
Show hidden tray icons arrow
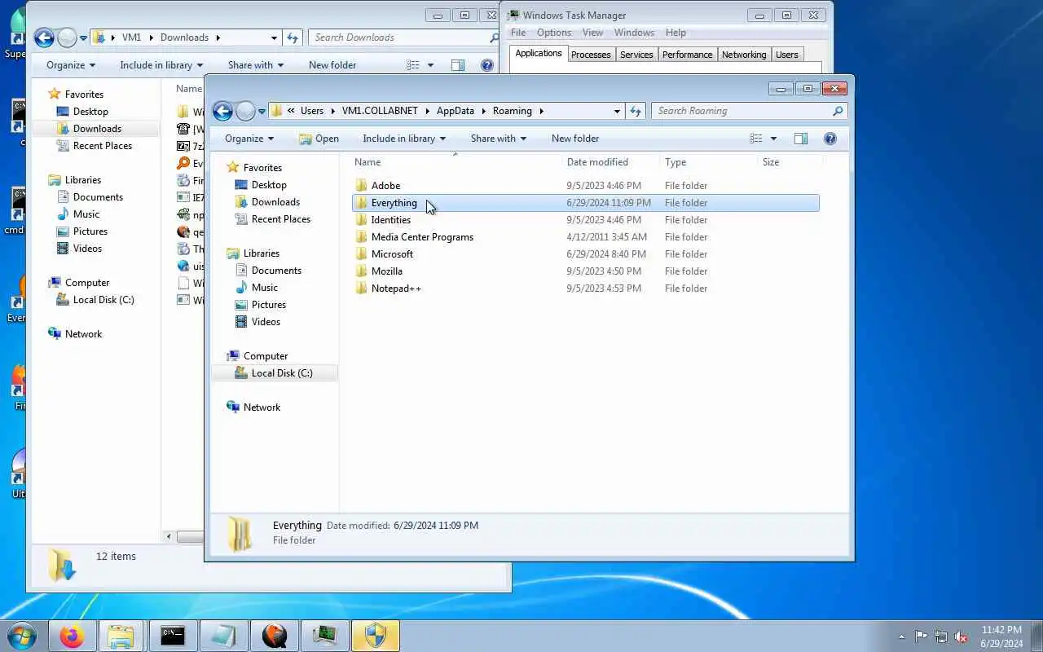(901, 637)
